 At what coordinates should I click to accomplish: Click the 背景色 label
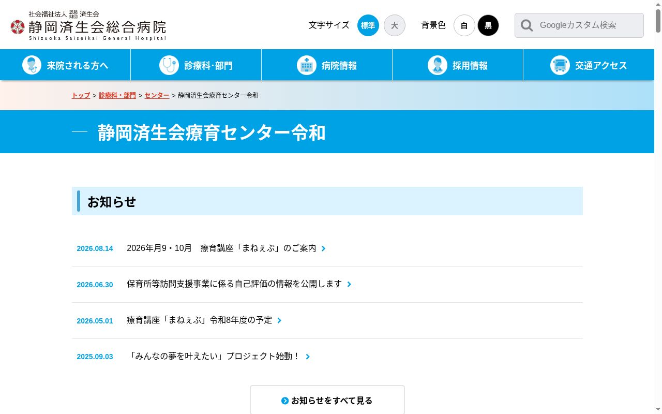pyautogui.click(x=433, y=25)
